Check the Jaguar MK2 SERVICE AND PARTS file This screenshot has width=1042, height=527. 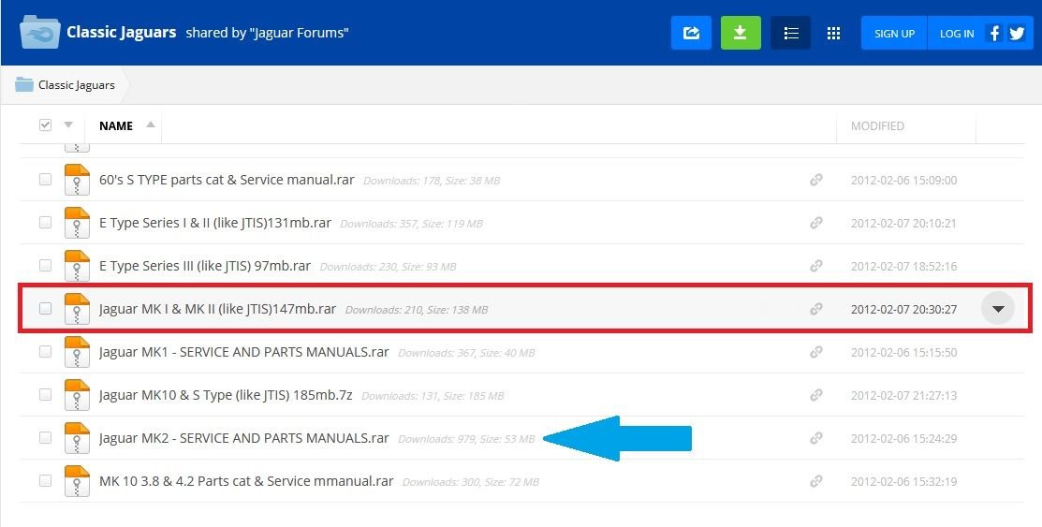point(45,437)
